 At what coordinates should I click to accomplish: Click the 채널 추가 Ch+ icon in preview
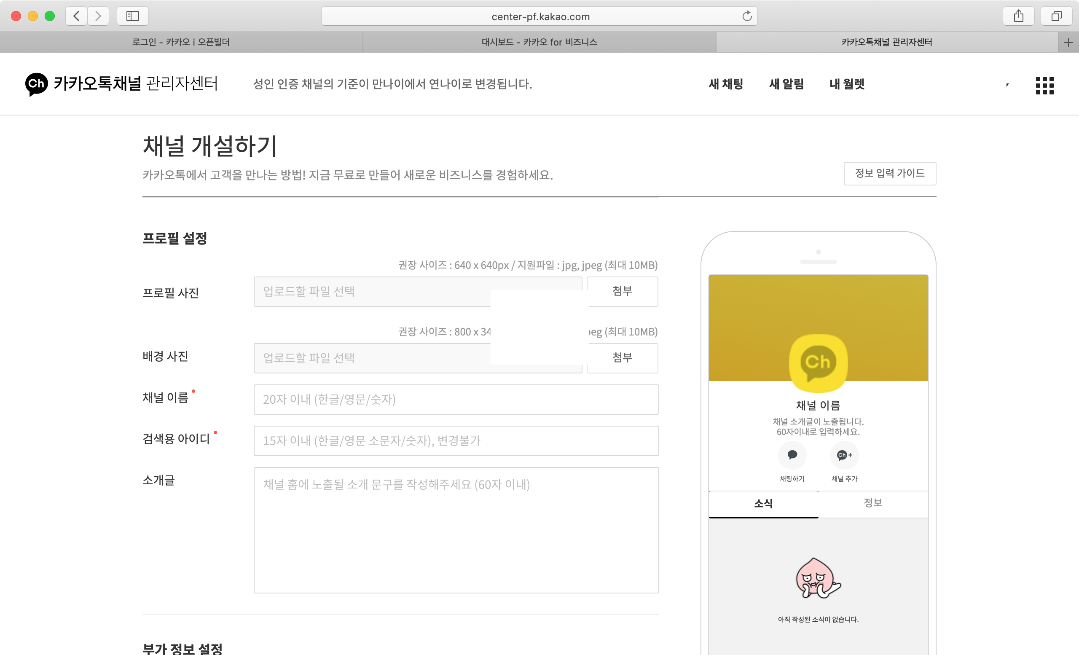844,455
